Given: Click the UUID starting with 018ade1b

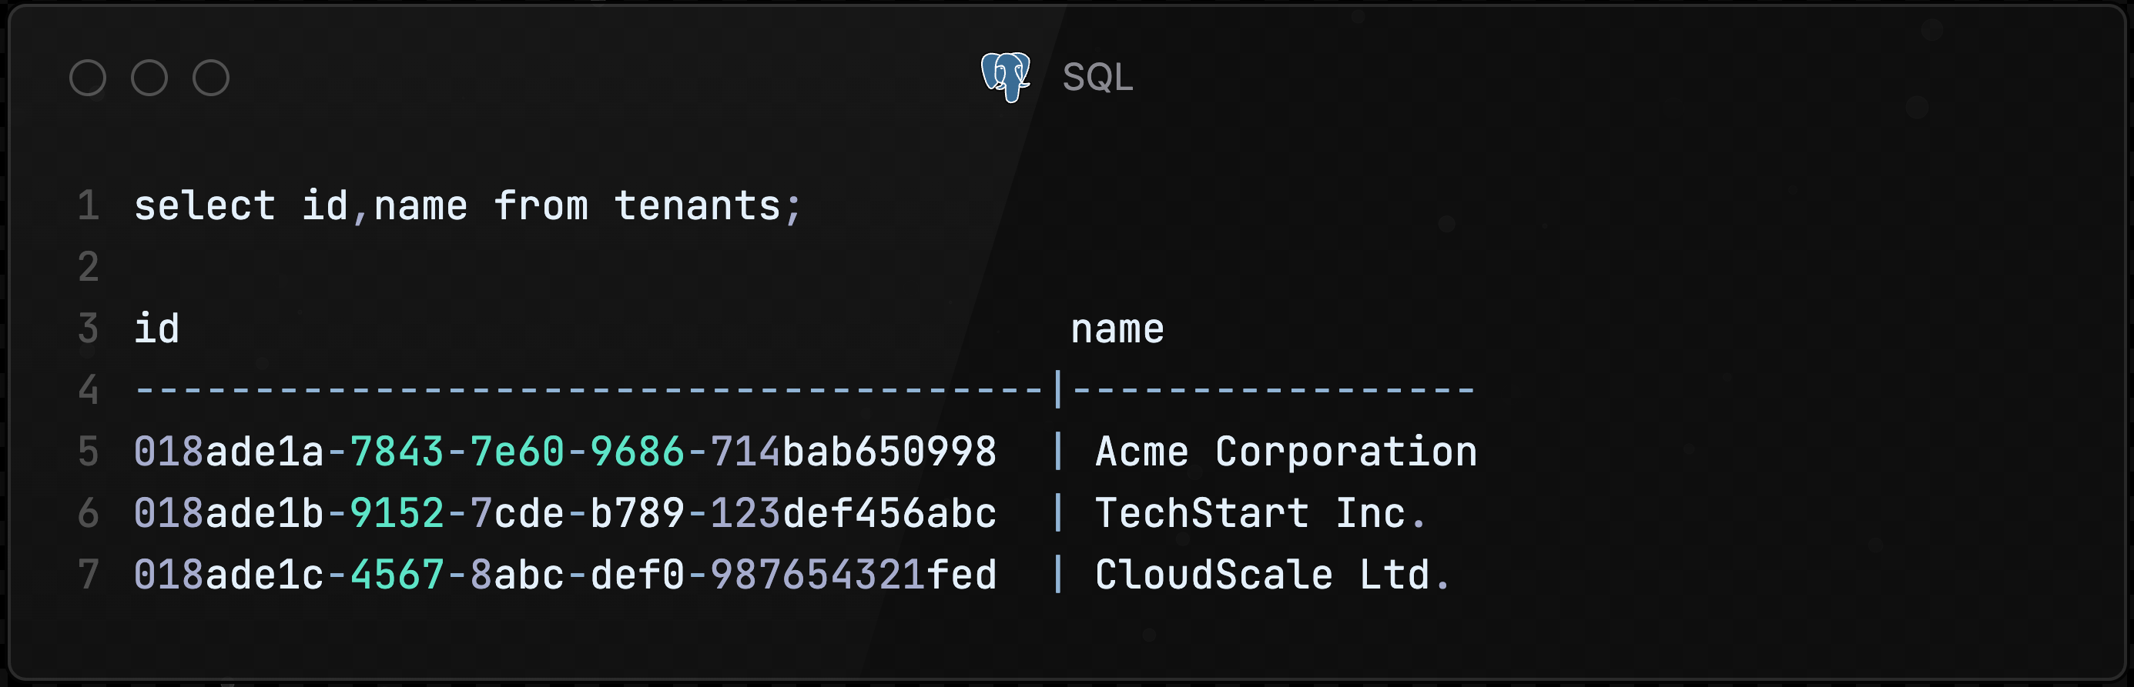Looking at the screenshot, I should tap(565, 513).
